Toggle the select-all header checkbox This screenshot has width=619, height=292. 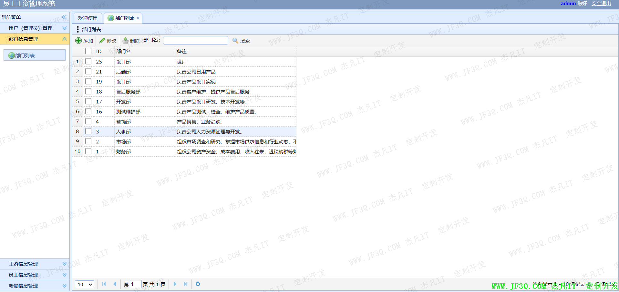pos(88,51)
